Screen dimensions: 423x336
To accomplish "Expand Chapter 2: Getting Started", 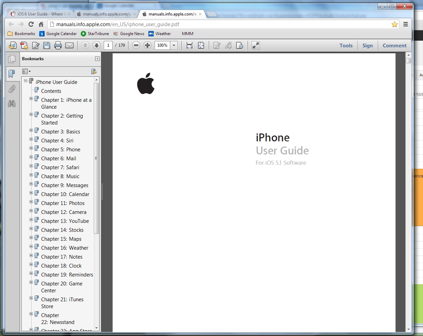I will (31, 115).
